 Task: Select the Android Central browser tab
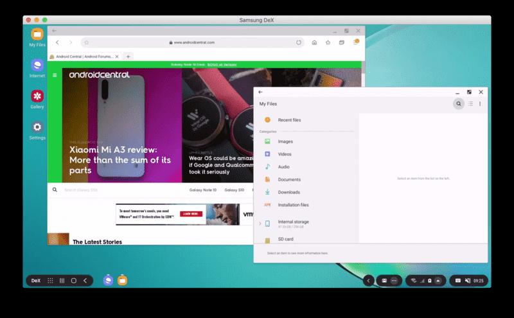(x=84, y=57)
